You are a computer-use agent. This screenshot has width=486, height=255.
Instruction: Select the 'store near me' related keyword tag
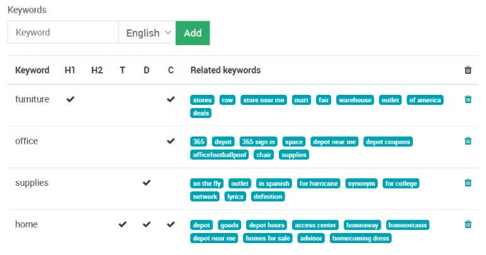pos(263,100)
